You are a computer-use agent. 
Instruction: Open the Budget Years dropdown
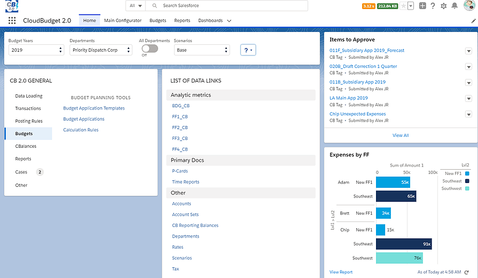(x=36, y=50)
